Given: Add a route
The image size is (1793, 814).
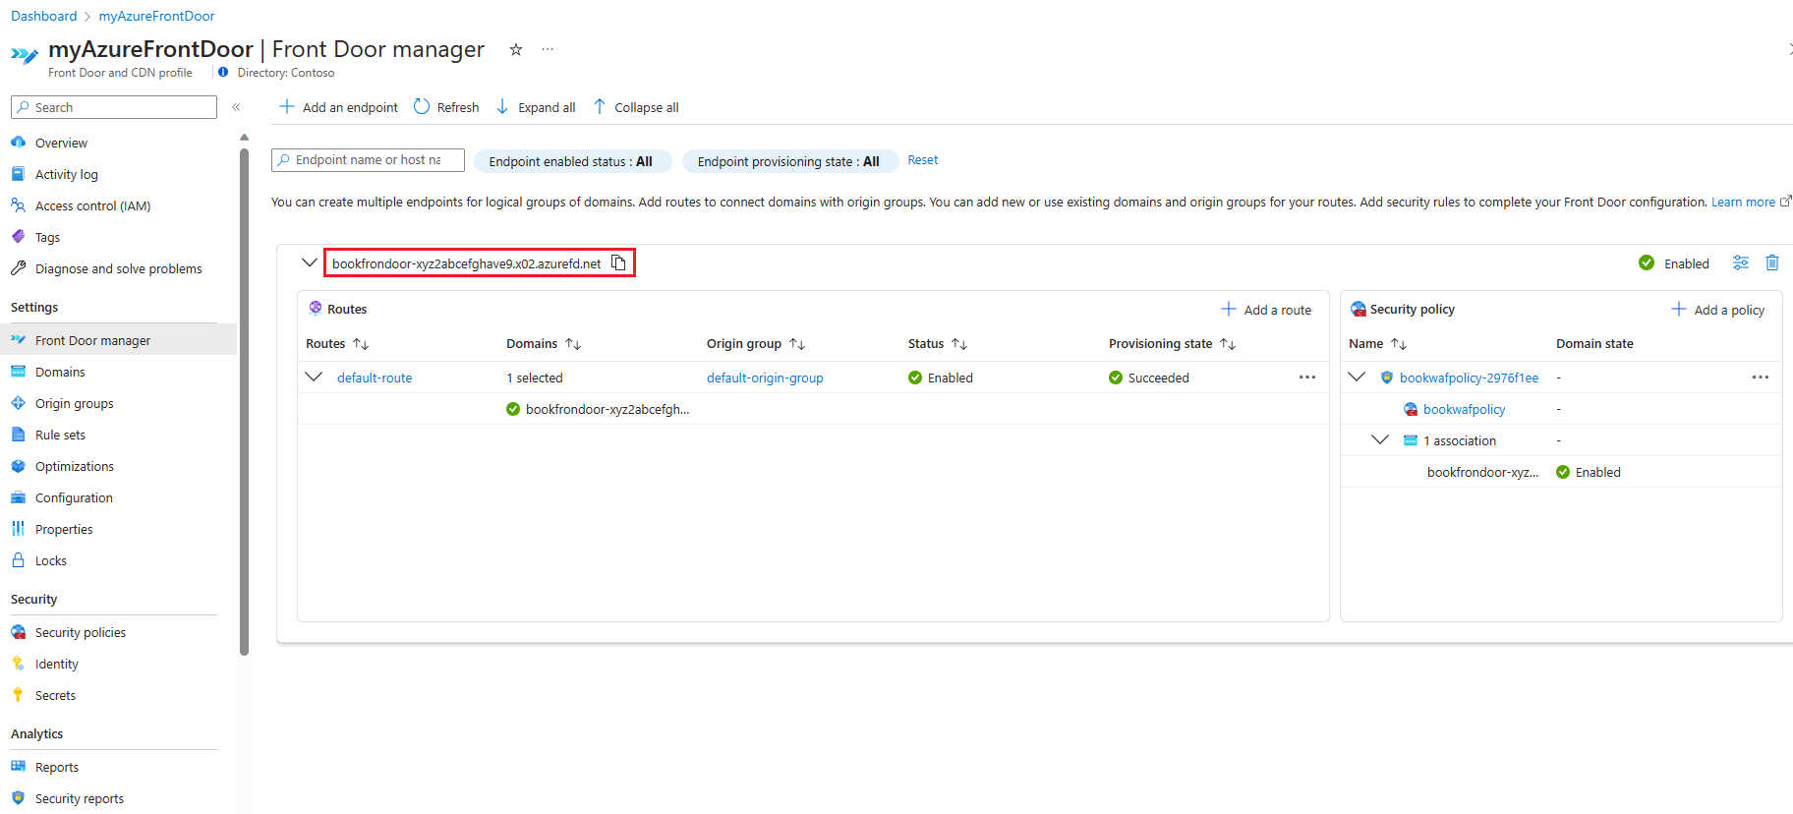Looking at the screenshot, I should coord(1266,310).
